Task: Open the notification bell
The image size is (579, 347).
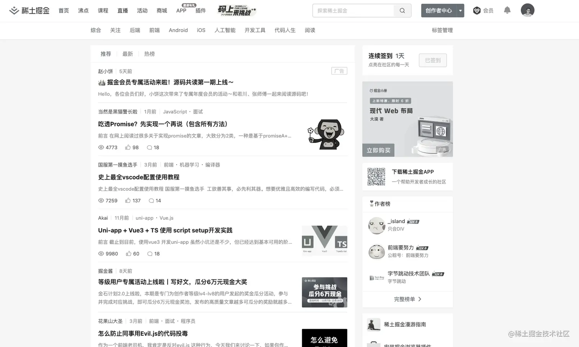Action: point(507,10)
